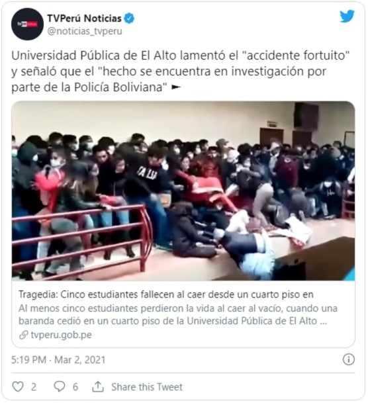Image resolution: width=368 pixels, height=403 pixels.
Task: Click the TVPerú Noticias account name
Action: [84, 19]
